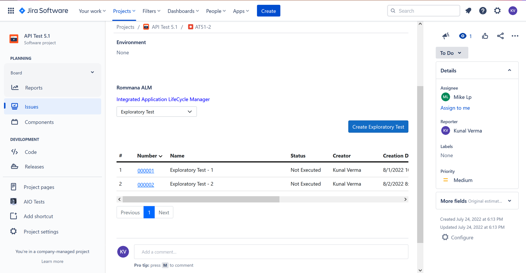526x273 pixels.
Task: Open the issue actions ellipsis menu
Action: 515,36
